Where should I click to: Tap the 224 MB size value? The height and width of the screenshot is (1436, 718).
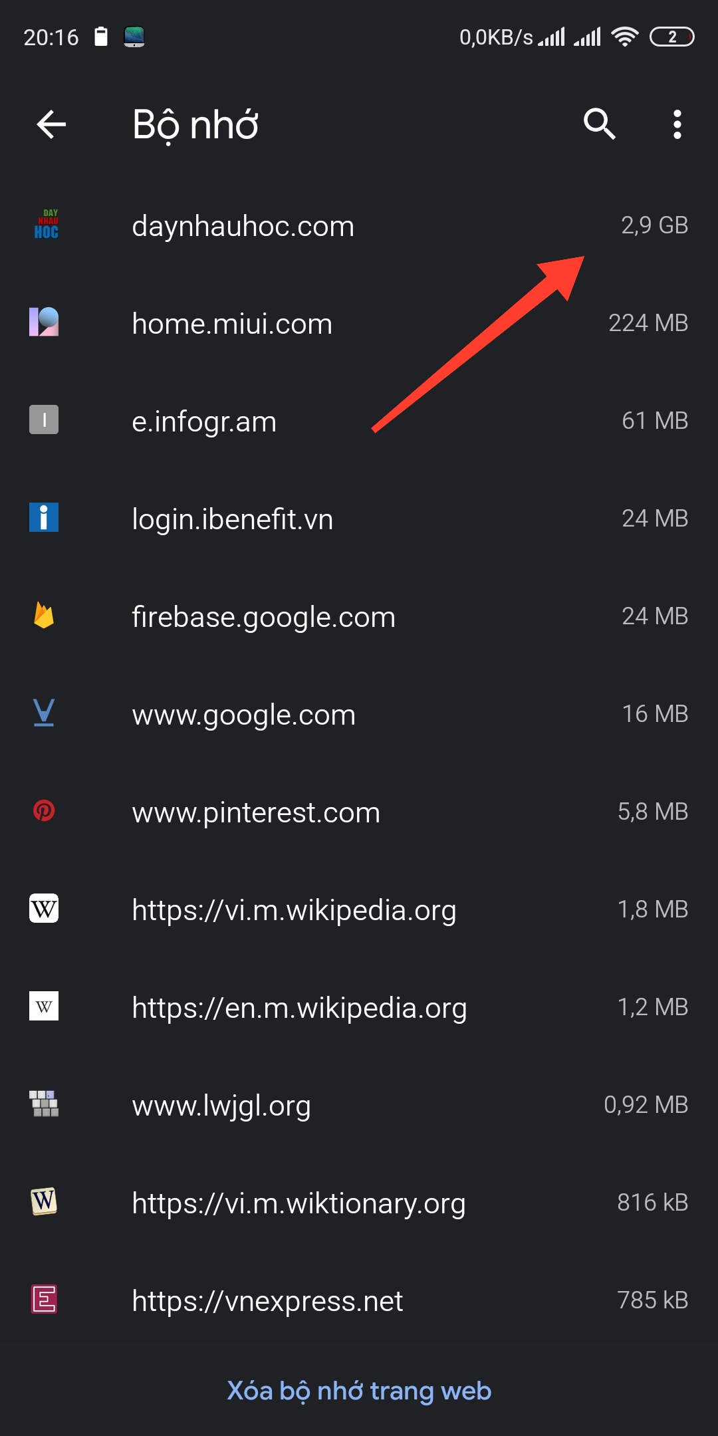pos(648,323)
